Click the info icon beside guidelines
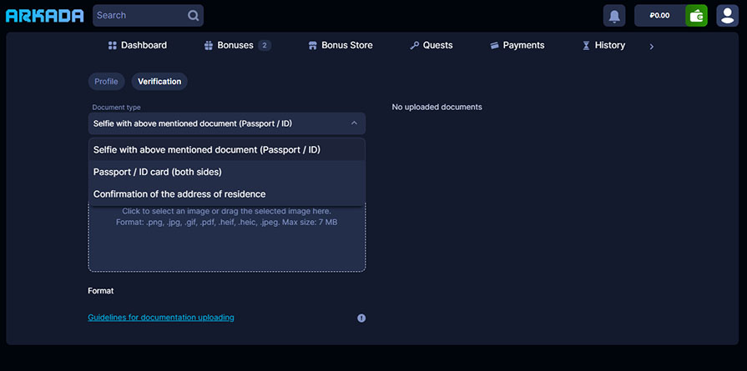The height and width of the screenshot is (371, 747). [x=361, y=318]
